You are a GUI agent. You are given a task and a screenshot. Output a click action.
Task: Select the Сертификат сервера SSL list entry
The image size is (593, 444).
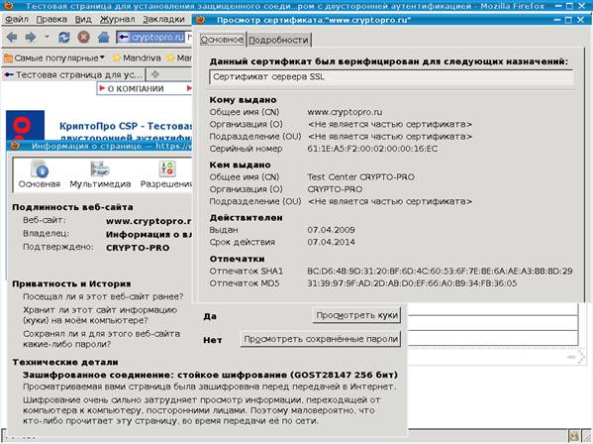pos(391,77)
